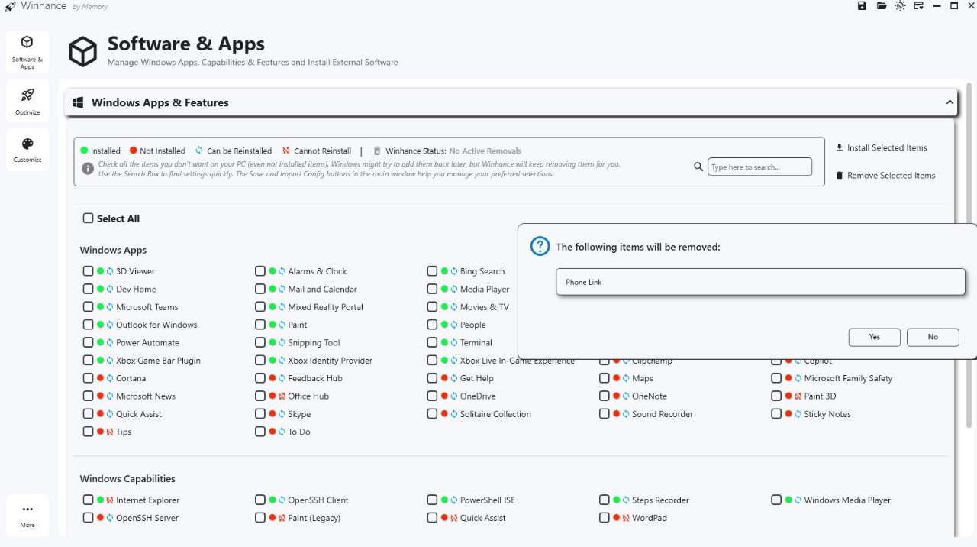
Task: Select Phone Link entry in removal dialog
Action: click(760, 282)
